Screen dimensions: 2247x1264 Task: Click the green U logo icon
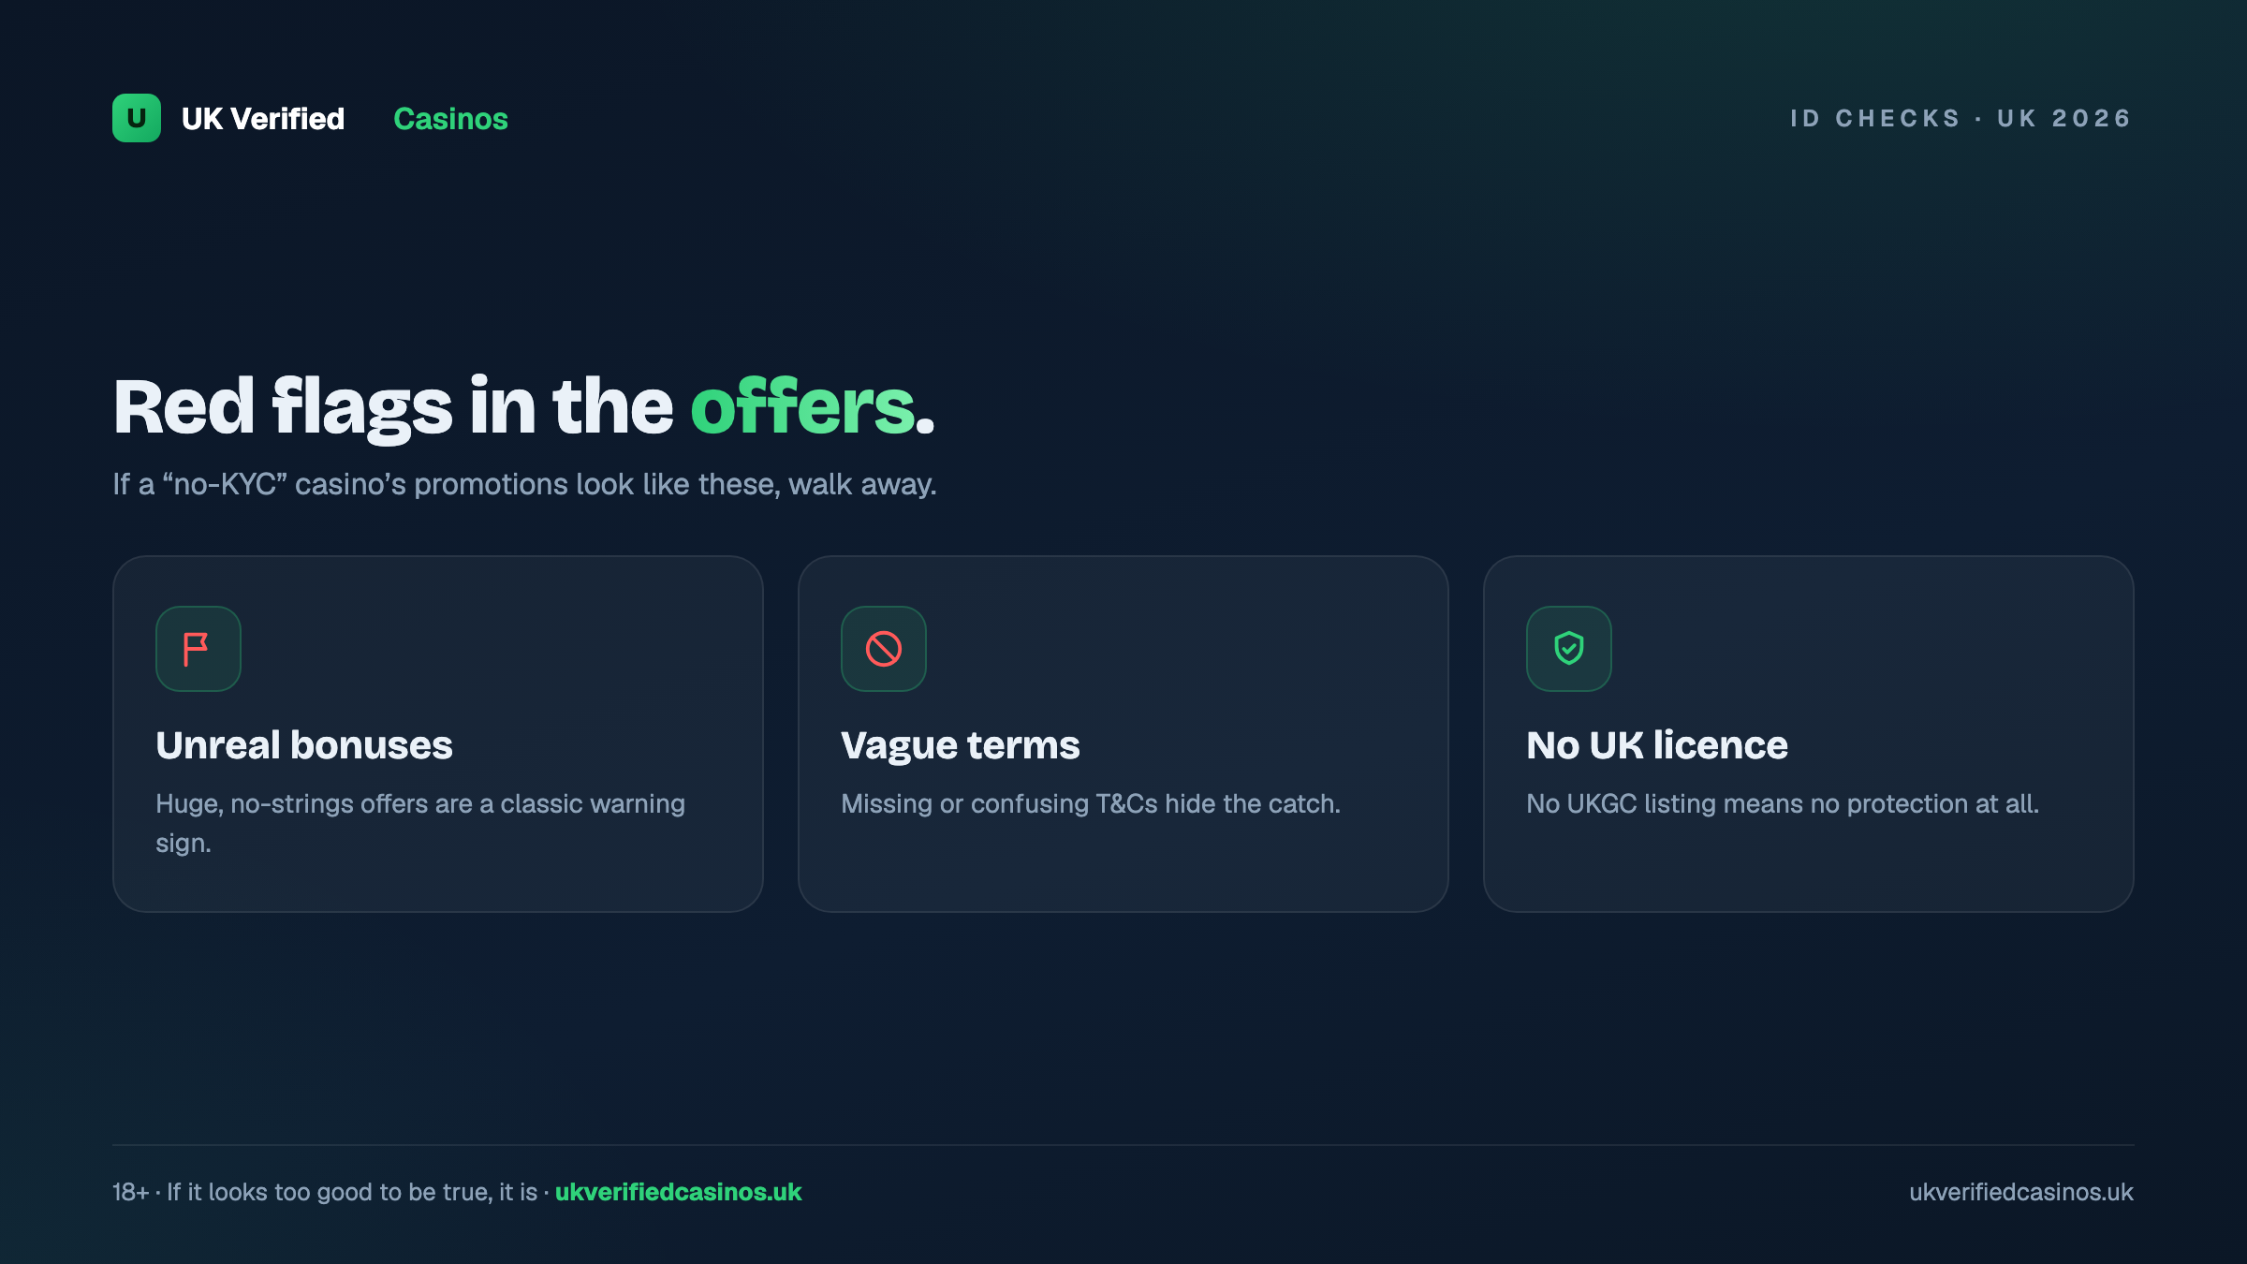coord(137,118)
